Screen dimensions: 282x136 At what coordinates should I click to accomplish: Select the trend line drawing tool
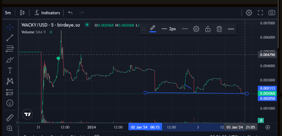(10, 38)
